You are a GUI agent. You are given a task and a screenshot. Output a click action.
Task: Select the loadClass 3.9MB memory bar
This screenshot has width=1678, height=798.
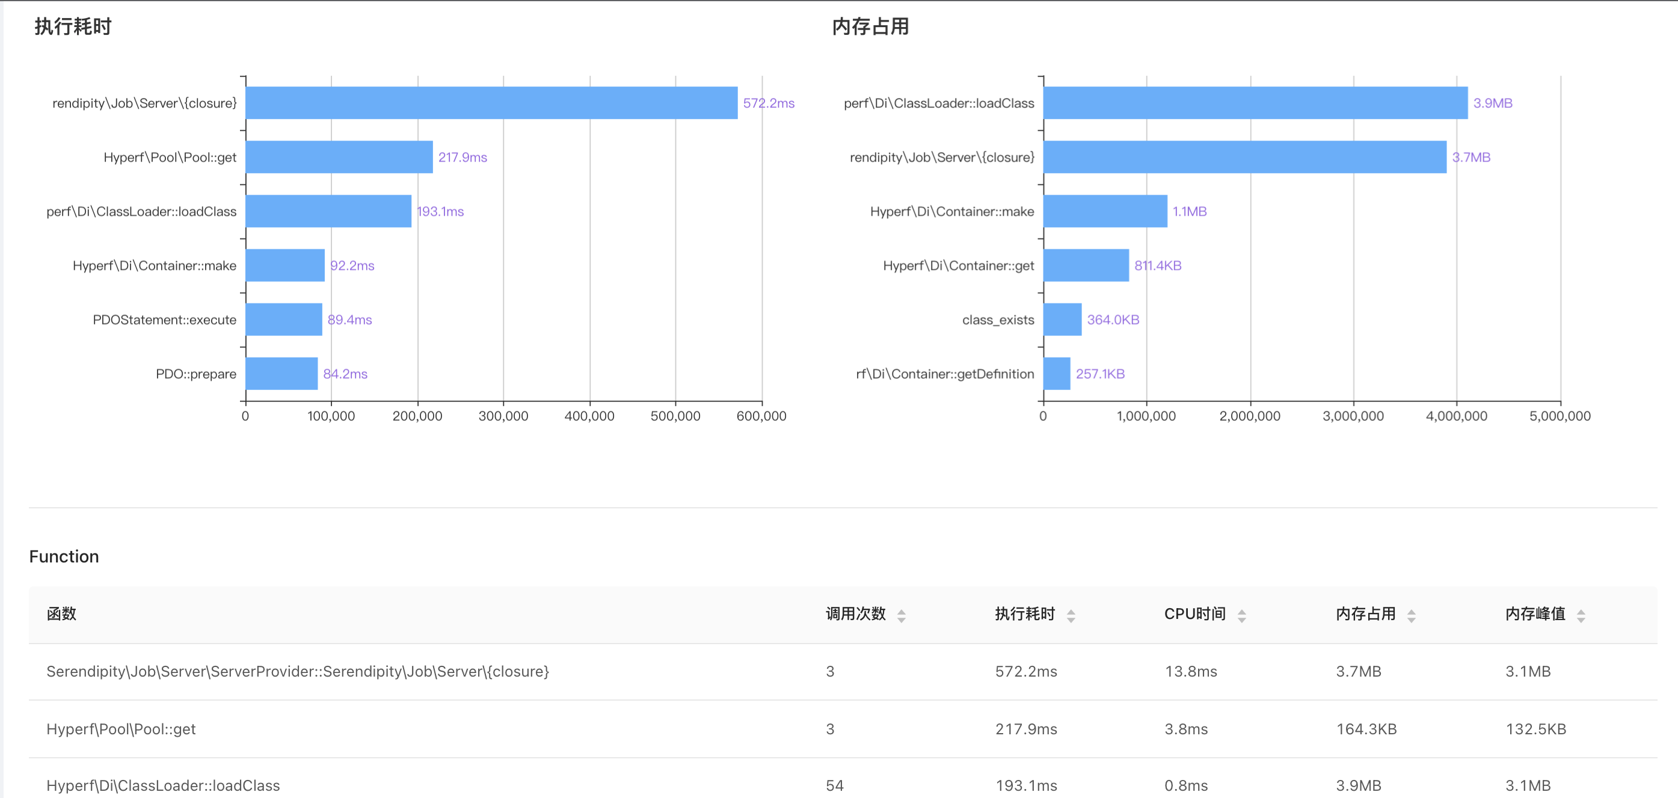[x=1255, y=103]
